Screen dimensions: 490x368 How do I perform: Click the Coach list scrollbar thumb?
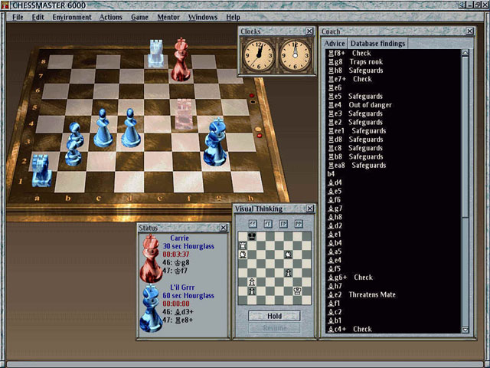[465, 136]
